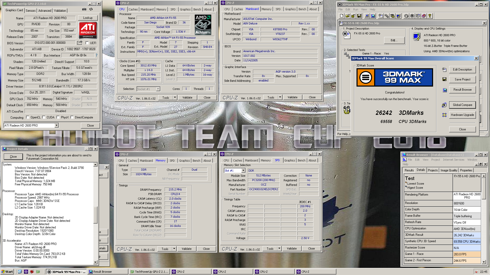Expand Higest Score in Result Browser

(406, 187)
